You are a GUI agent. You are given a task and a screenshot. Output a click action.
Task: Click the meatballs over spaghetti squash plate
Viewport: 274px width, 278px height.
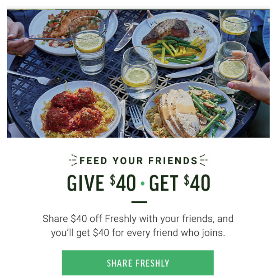[x=76, y=110]
